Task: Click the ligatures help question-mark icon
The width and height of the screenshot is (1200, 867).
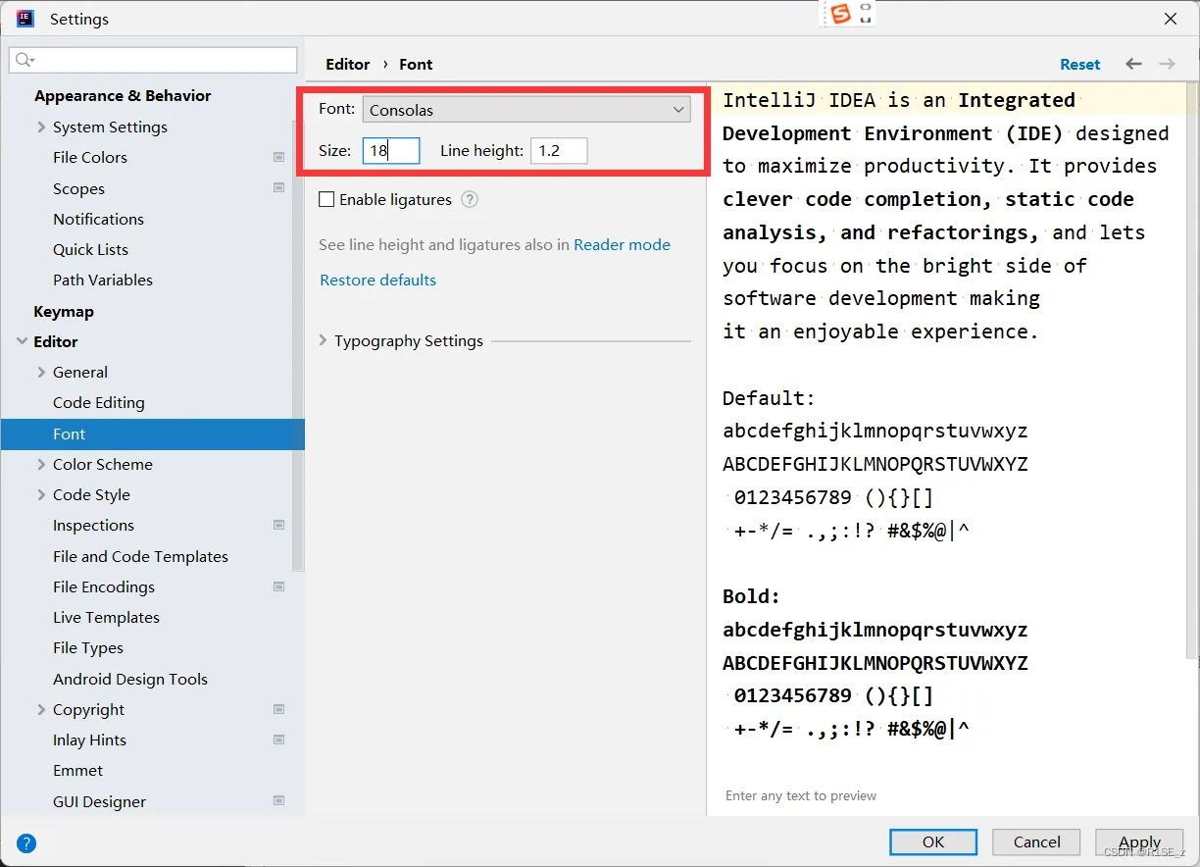Action: click(x=470, y=199)
